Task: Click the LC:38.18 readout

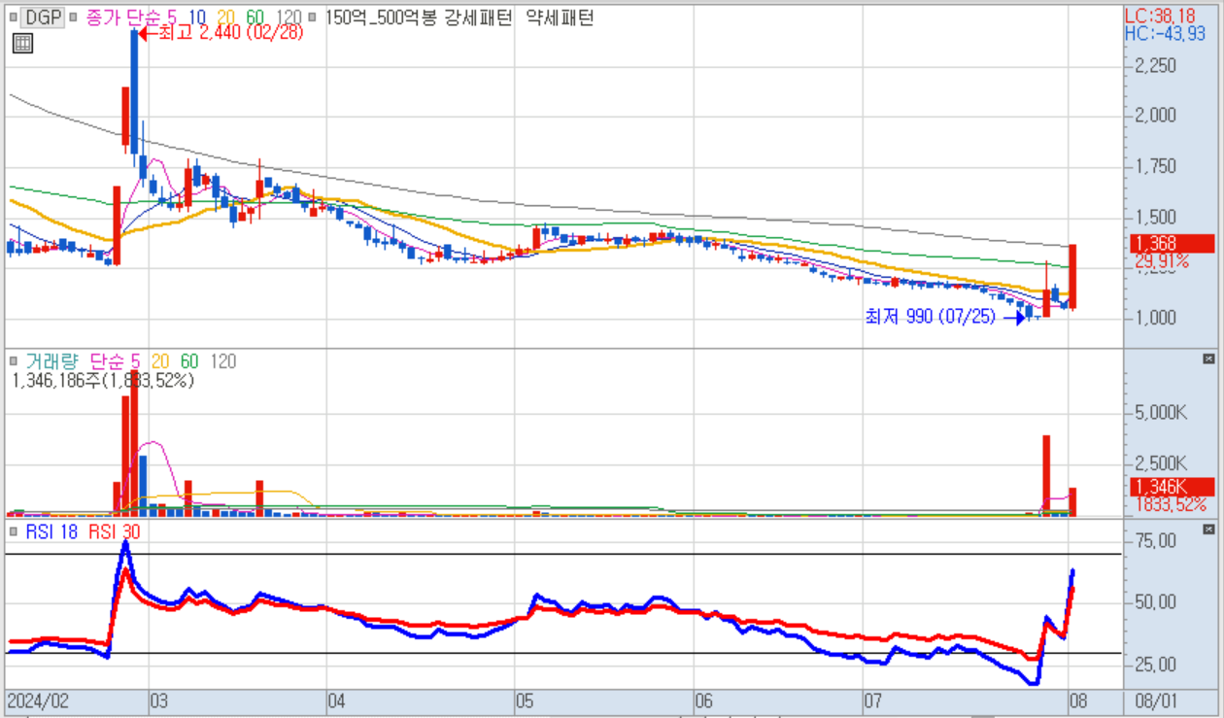Action: pyautogui.click(x=1160, y=17)
